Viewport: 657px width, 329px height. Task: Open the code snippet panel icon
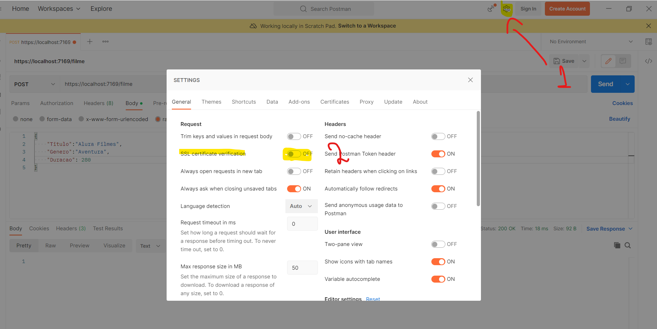(649, 61)
